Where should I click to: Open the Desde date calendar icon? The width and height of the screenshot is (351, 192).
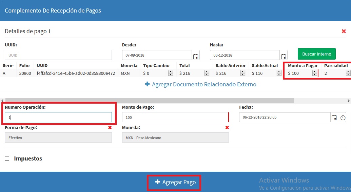pos(195,56)
